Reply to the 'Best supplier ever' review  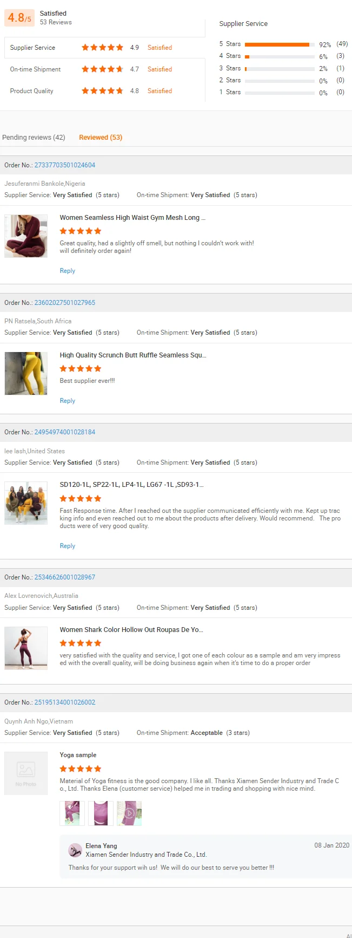(68, 401)
